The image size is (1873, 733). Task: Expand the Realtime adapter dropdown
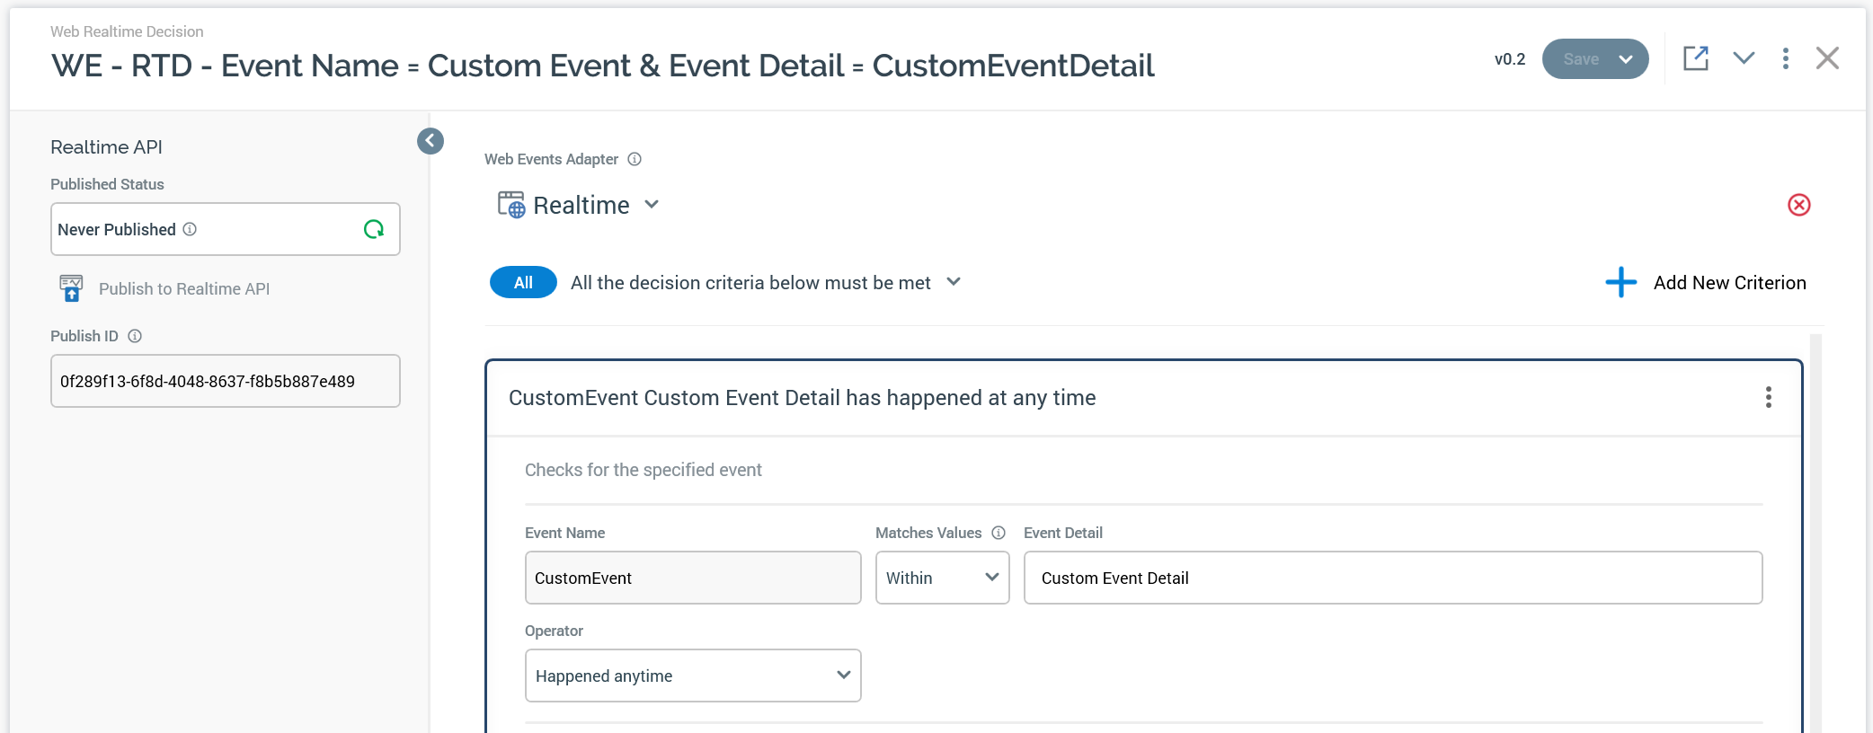coord(652,205)
